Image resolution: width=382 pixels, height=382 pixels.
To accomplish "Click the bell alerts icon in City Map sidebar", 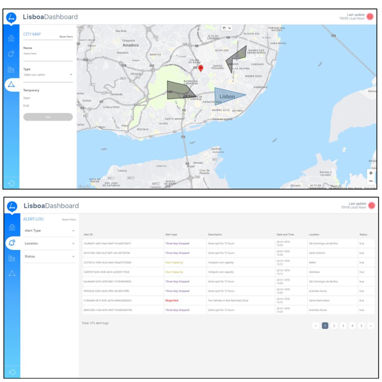I will (x=11, y=54).
